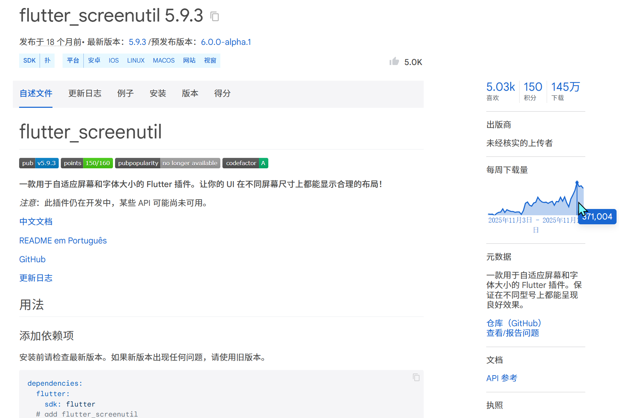619x418 pixels.
Task: Click the LINUX platform tag
Action: click(136, 61)
